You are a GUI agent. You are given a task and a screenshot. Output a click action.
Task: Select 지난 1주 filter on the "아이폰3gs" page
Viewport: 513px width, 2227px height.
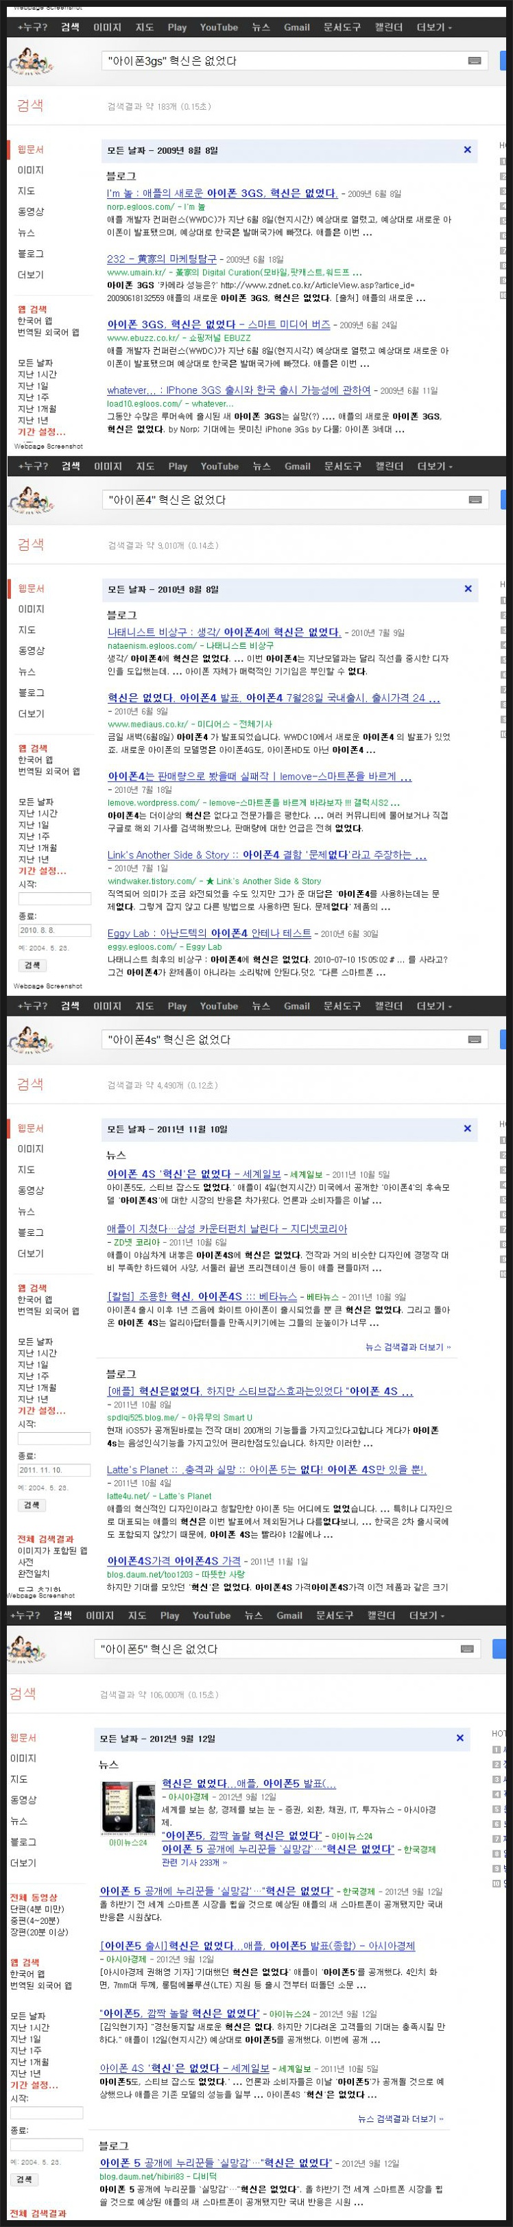tap(33, 397)
